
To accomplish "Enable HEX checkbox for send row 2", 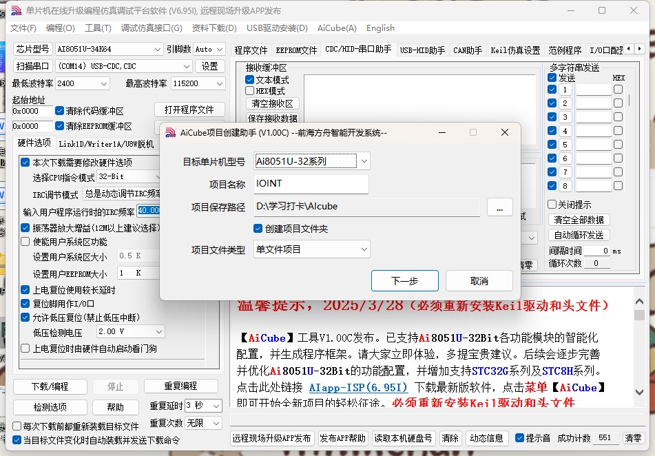I will pyautogui.click(x=618, y=103).
